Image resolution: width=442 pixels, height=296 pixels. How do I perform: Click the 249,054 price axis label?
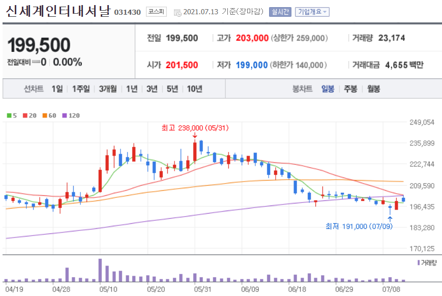[422, 123]
